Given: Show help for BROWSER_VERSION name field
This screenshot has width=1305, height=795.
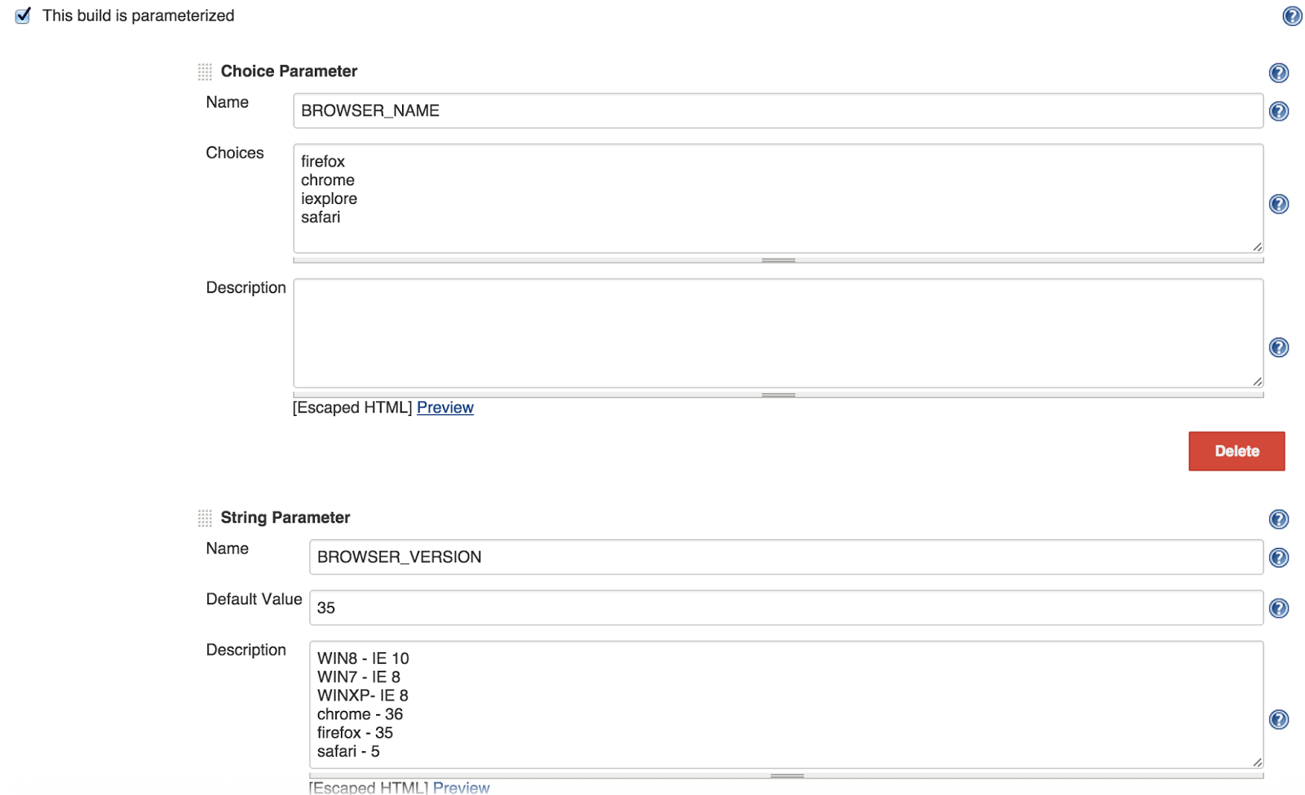Looking at the screenshot, I should click(x=1279, y=558).
